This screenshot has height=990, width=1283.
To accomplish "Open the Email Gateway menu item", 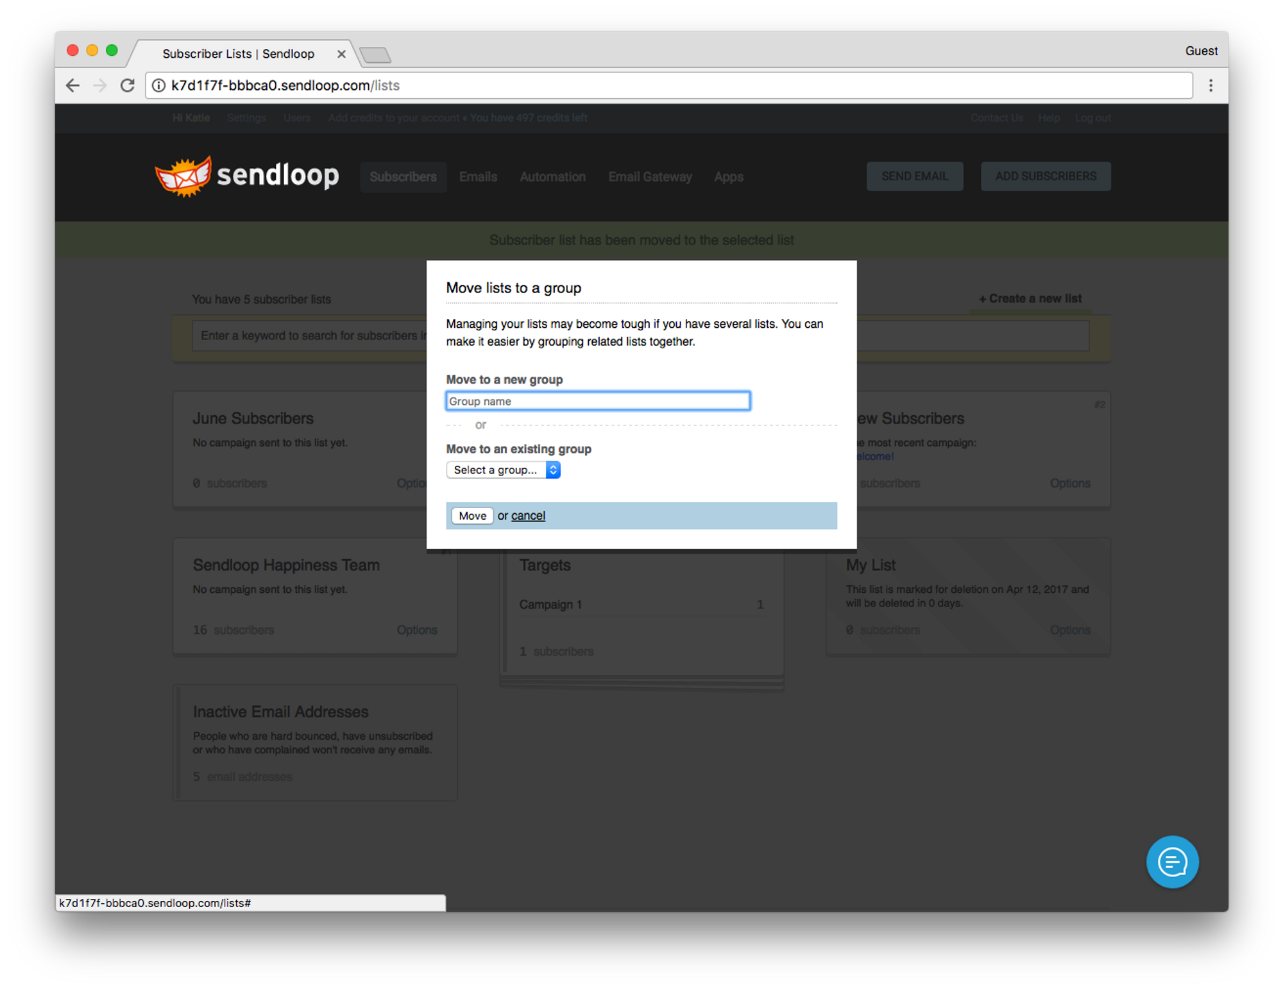I will tap(650, 176).
